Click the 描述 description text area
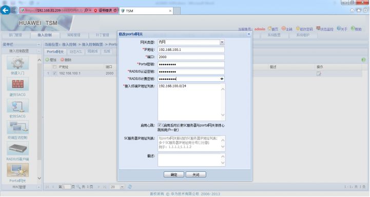 point(191,159)
